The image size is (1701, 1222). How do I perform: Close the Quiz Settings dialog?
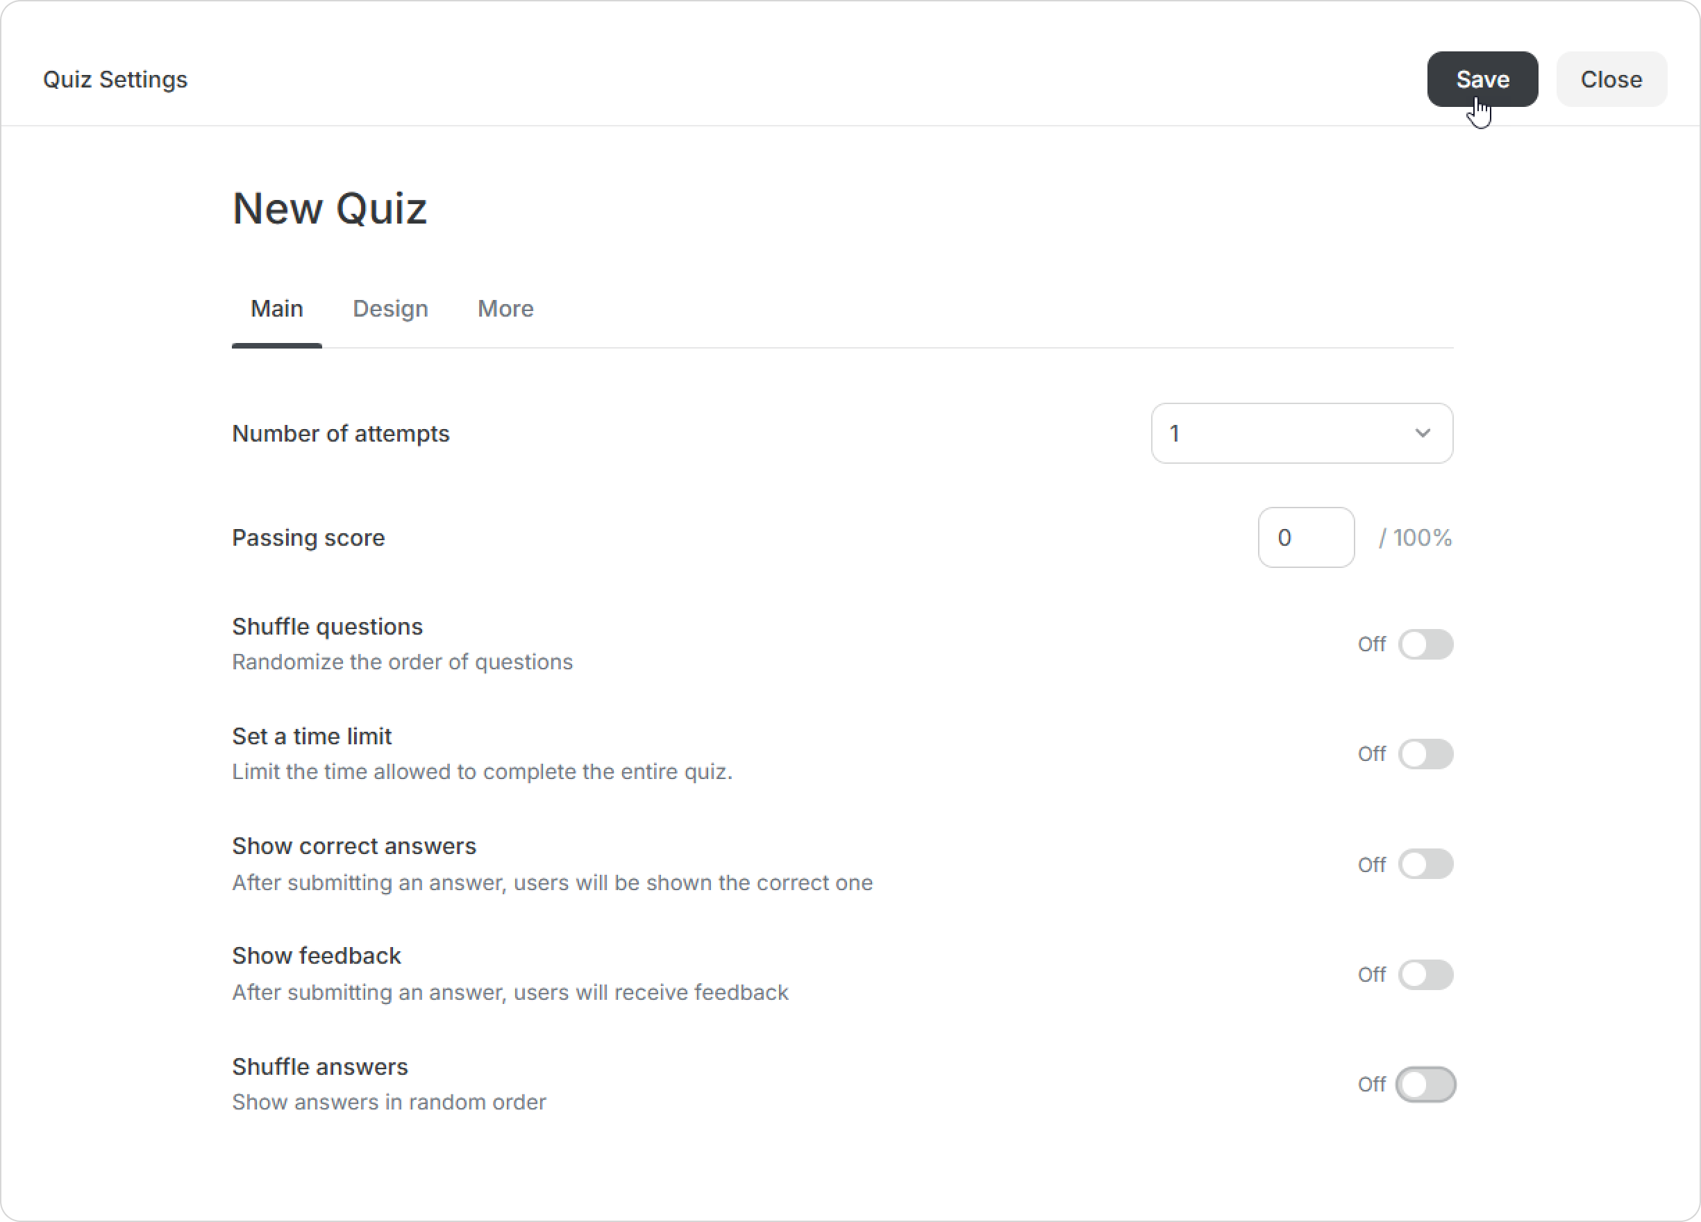click(1611, 80)
